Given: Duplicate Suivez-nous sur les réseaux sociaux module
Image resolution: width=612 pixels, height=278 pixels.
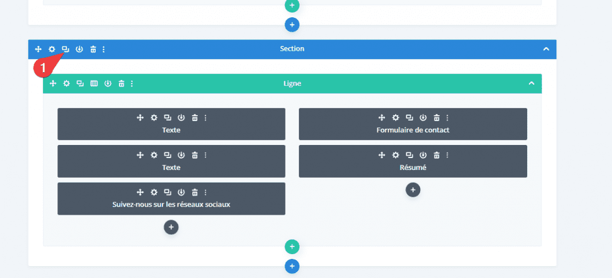Looking at the screenshot, I should pyautogui.click(x=167, y=192).
